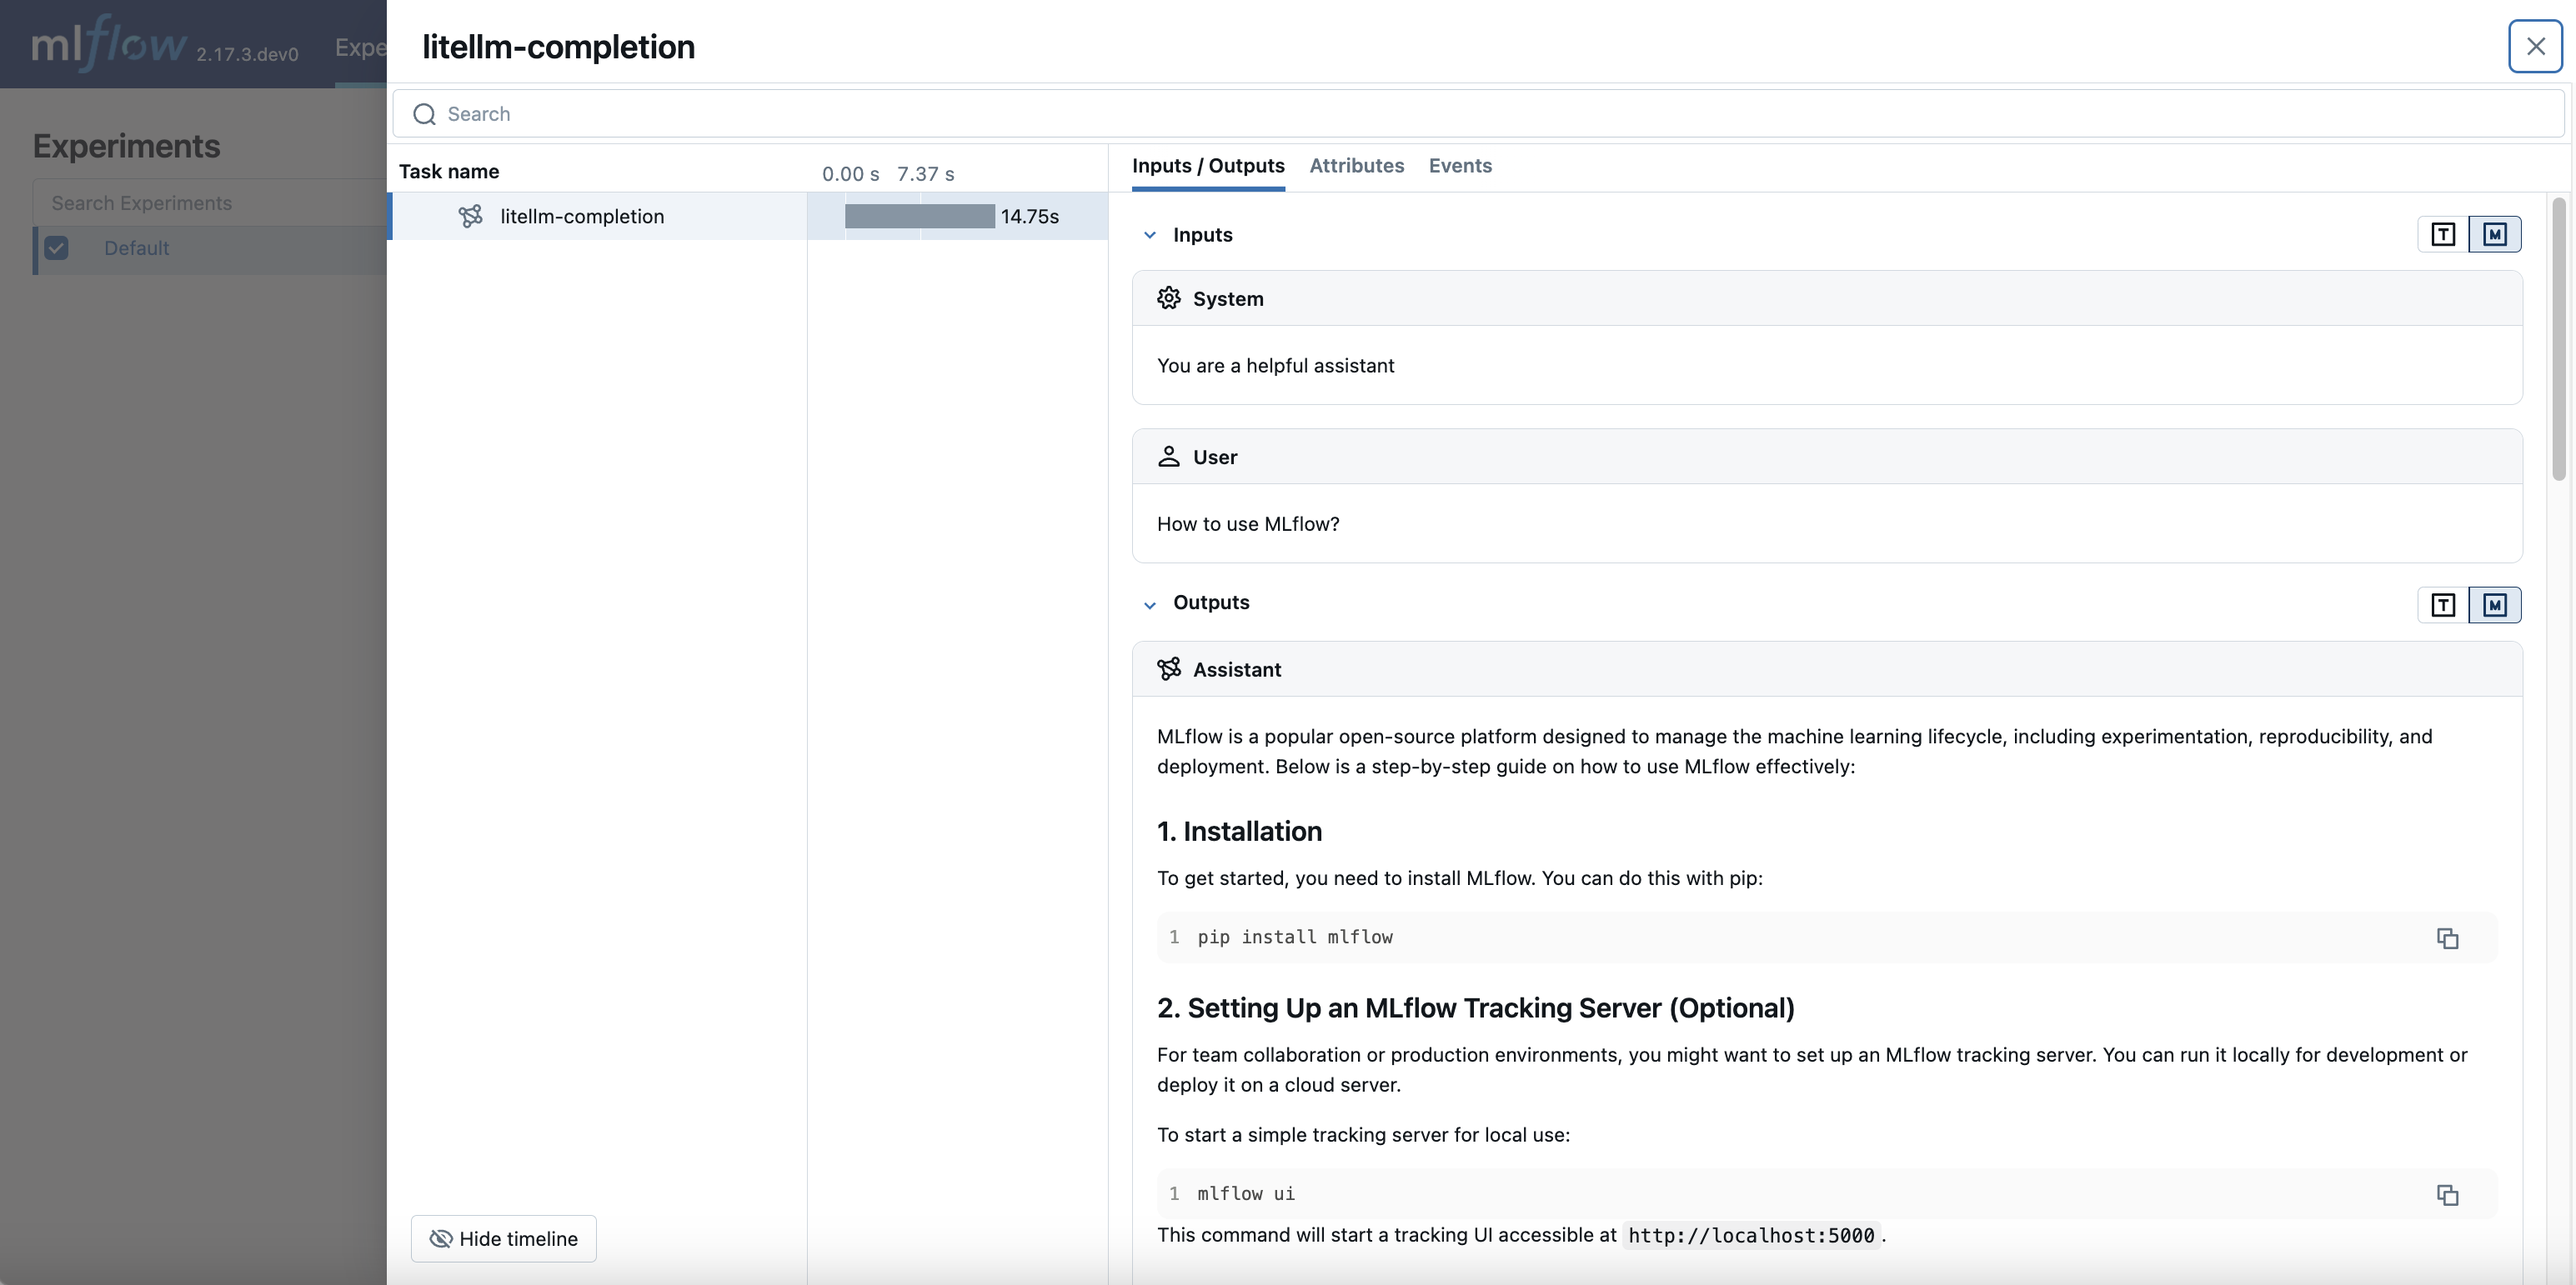Select the litellm-completion task row

582,216
